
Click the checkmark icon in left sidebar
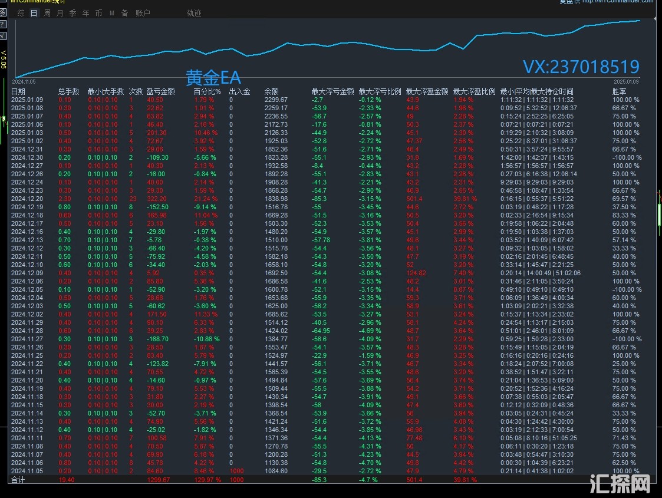pyautogui.click(x=3, y=36)
